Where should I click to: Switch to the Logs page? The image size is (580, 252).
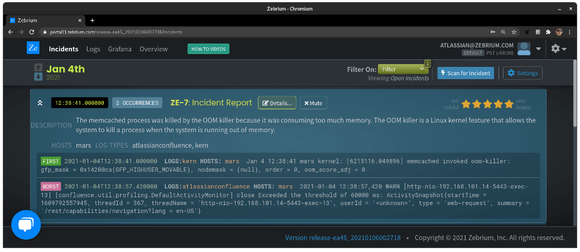(93, 49)
